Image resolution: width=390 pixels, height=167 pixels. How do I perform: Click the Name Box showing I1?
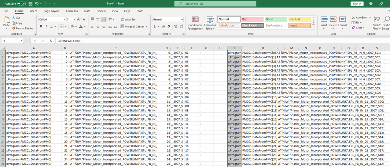(x=11, y=41)
